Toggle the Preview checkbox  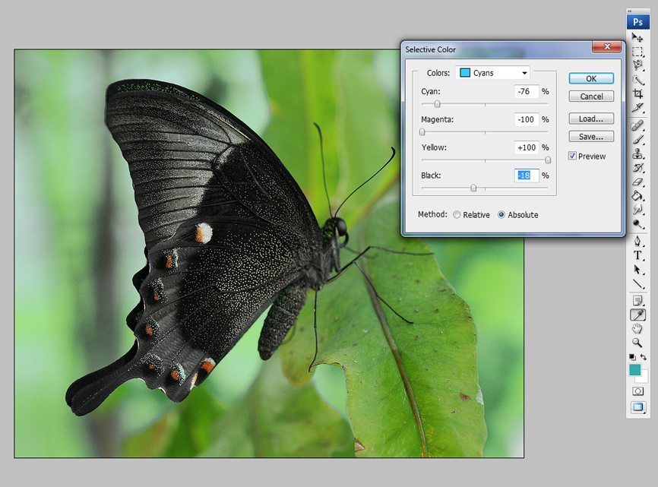click(573, 157)
